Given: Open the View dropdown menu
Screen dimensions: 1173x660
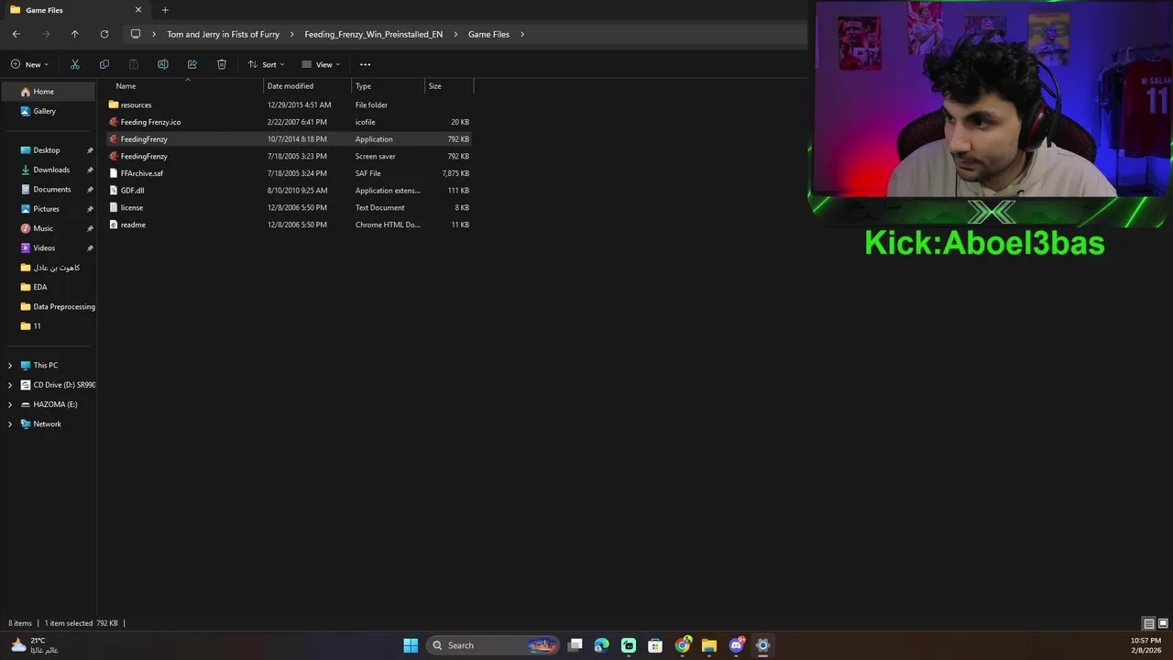Looking at the screenshot, I should [x=321, y=64].
